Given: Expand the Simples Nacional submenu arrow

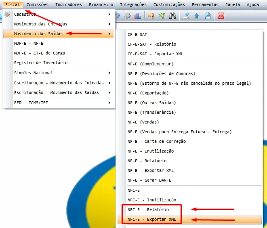Looking at the screenshot, I should tap(109, 73).
